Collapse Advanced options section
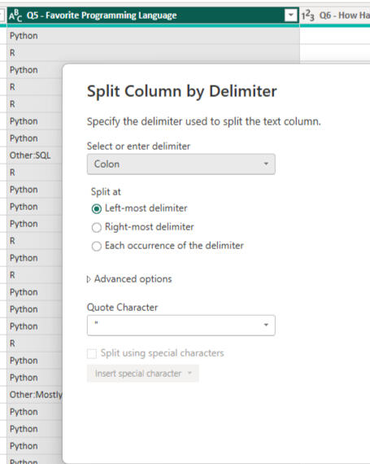 click(x=129, y=279)
